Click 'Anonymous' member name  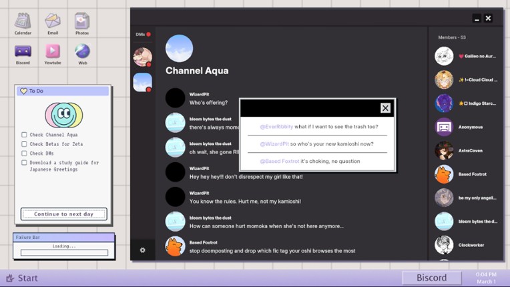pos(471,127)
